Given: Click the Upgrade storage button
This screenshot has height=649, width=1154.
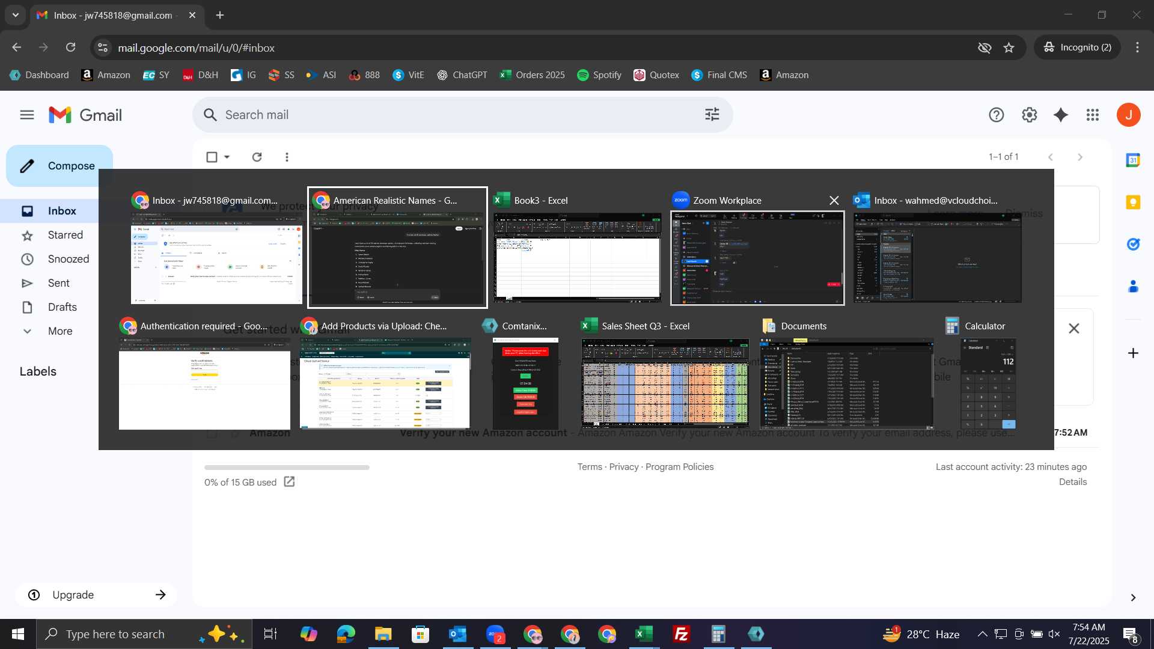Looking at the screenshot, I should pos(96,595).
